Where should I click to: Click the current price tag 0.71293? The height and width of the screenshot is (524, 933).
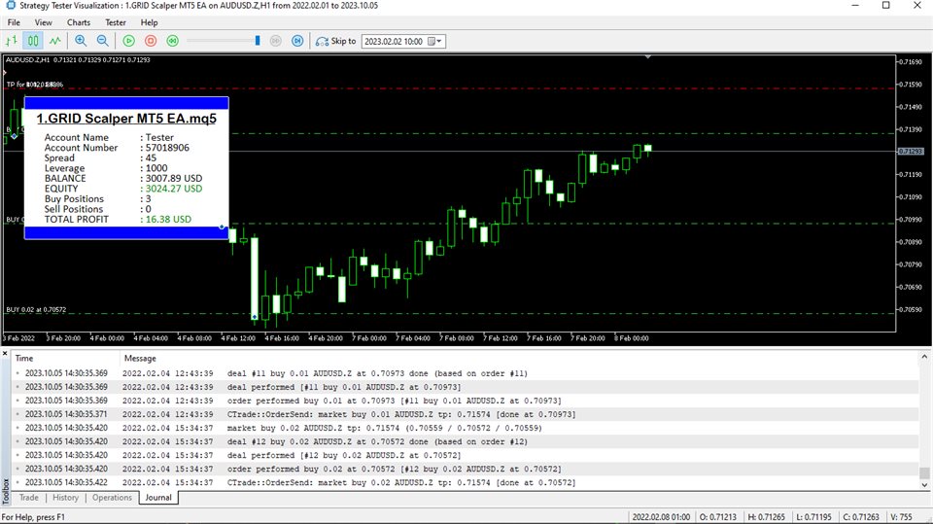tap(911, 152)
